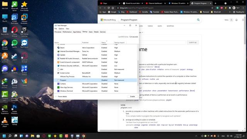The image size is (247, 139).
Task: Open the Options menu in Task Manager
Action: (x=61, y=29)
